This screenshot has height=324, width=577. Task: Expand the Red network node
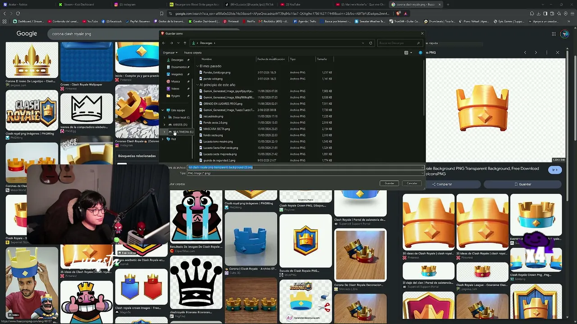pyautogui.click(x=164, y=139)
